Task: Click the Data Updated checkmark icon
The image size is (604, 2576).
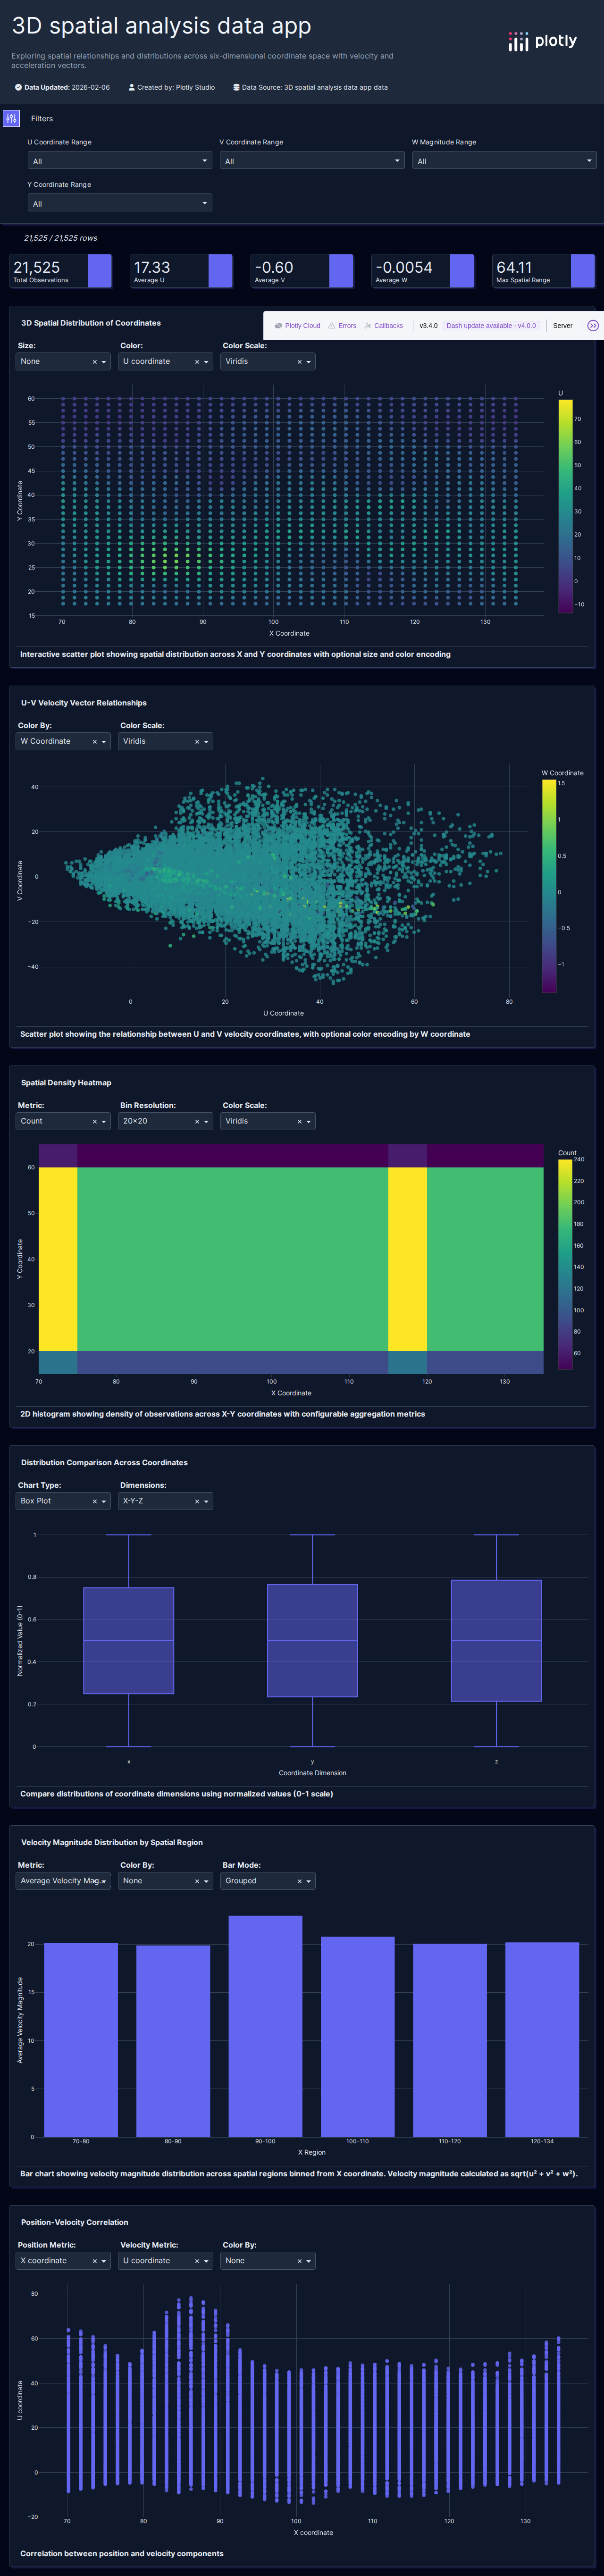Action: click(18, 87)
